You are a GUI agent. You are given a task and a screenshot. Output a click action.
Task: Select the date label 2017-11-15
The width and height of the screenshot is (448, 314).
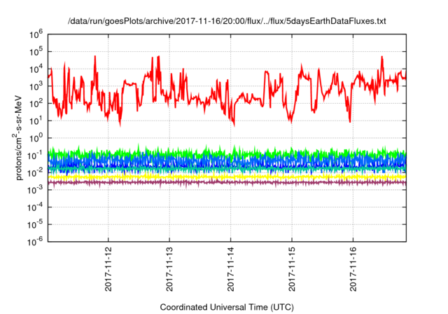pos(292,268)
